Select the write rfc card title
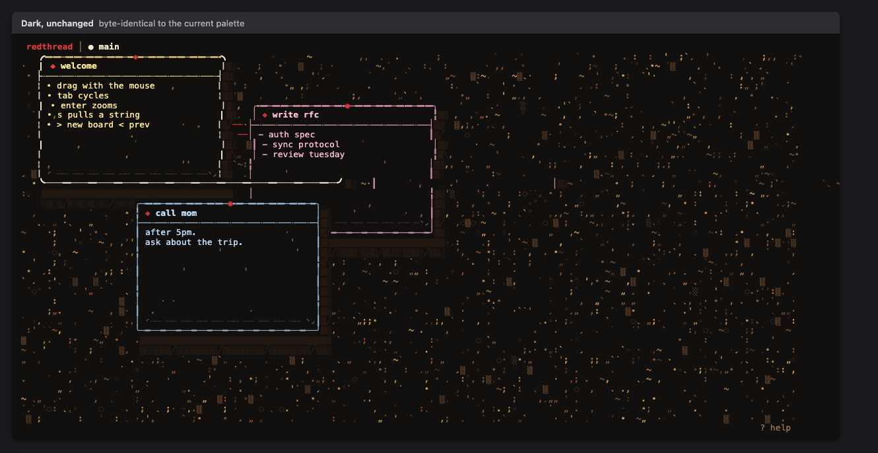The width and height of the screenshot is (878, 453). pyautogui.click(x=295, y=115)
